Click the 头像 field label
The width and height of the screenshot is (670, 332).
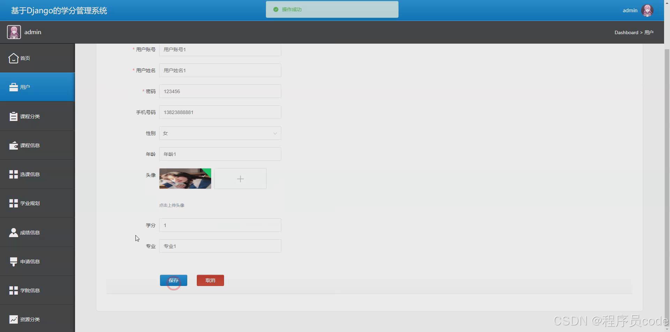pyautogui.click(x=151, y=175)
